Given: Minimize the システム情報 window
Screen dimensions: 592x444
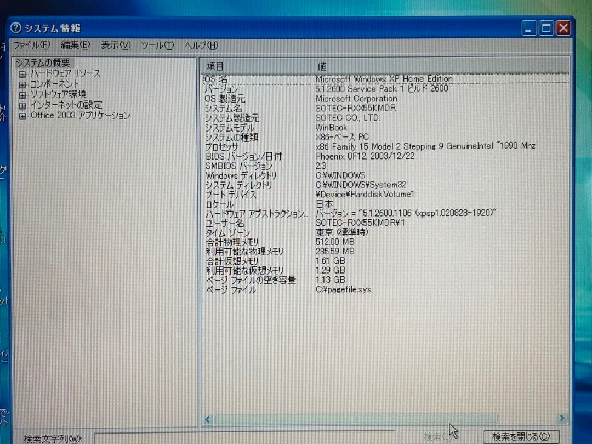Looking at the screenshot, I should pyautogui.click(x=529, y=29).
